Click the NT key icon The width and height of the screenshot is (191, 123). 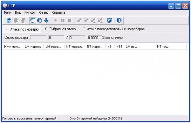click(x=86, y=20)
